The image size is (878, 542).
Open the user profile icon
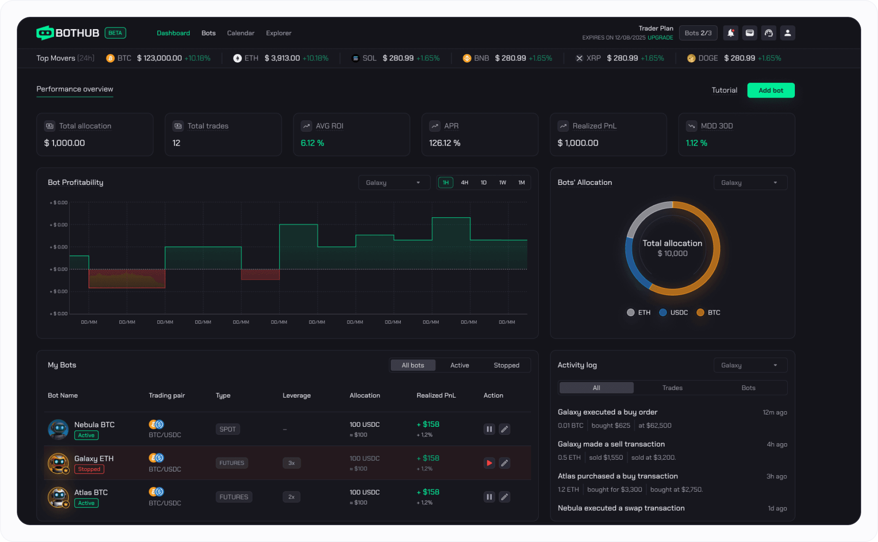788,33
